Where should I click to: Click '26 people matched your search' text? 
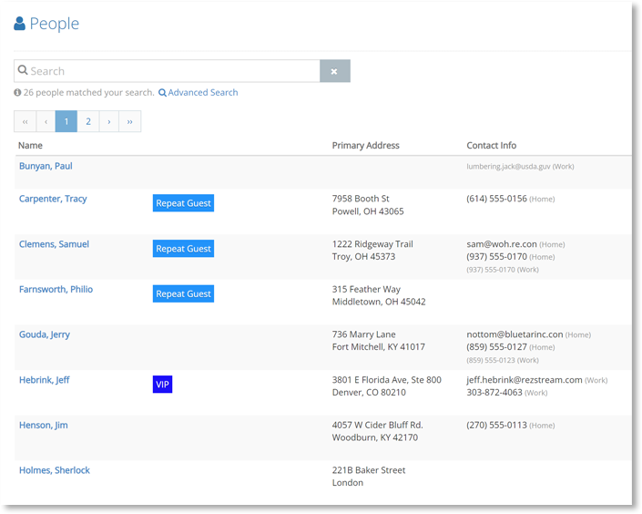coord(88,93)
